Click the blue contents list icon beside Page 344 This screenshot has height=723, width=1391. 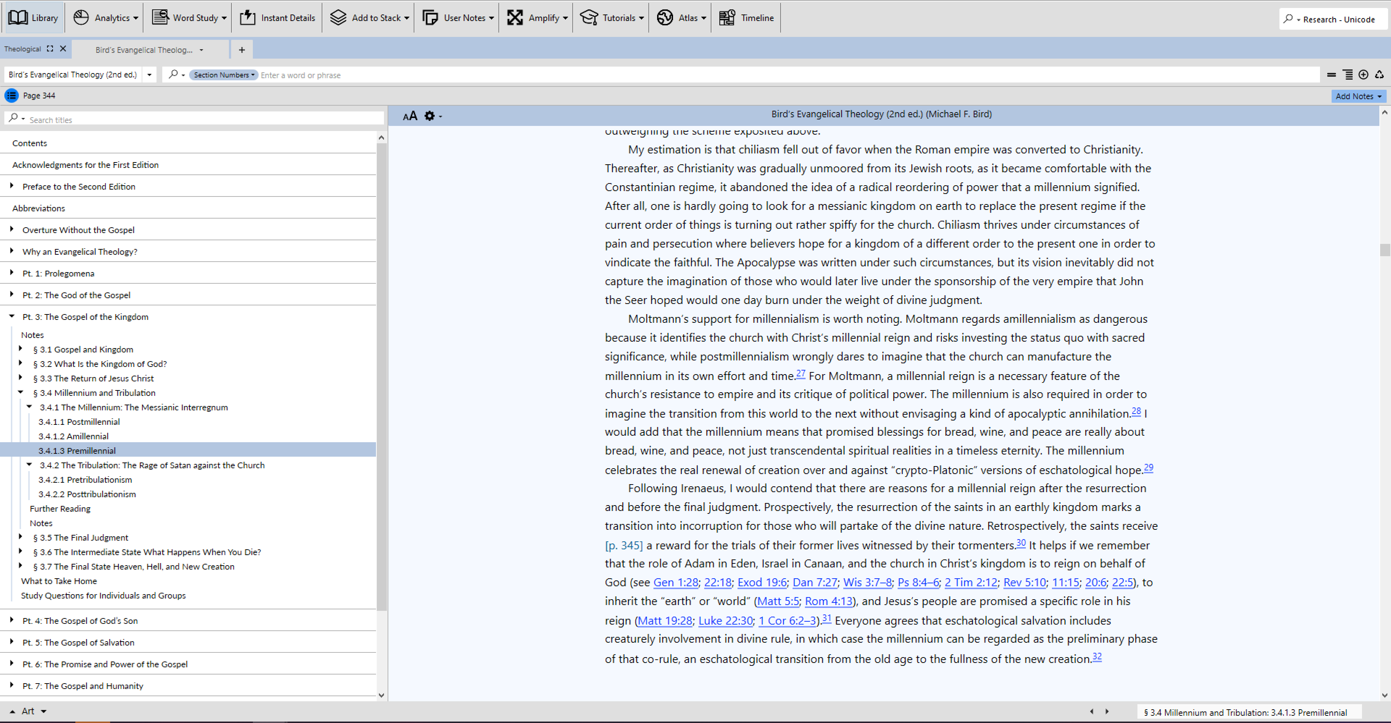(x=11, y=96)
